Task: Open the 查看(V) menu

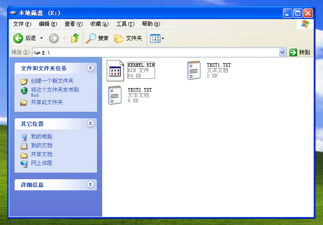Action: 74,24
